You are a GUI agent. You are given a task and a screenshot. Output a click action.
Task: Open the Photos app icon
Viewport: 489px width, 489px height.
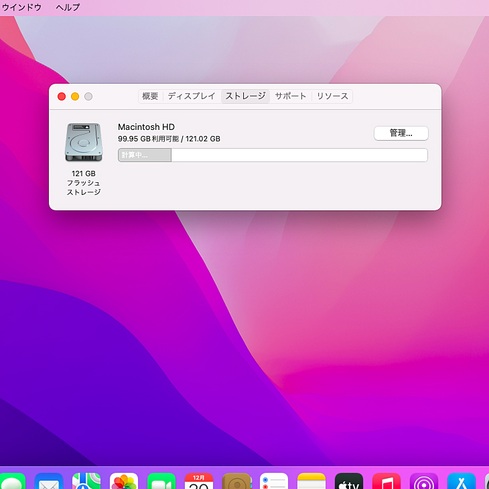[x=124, y=481]
